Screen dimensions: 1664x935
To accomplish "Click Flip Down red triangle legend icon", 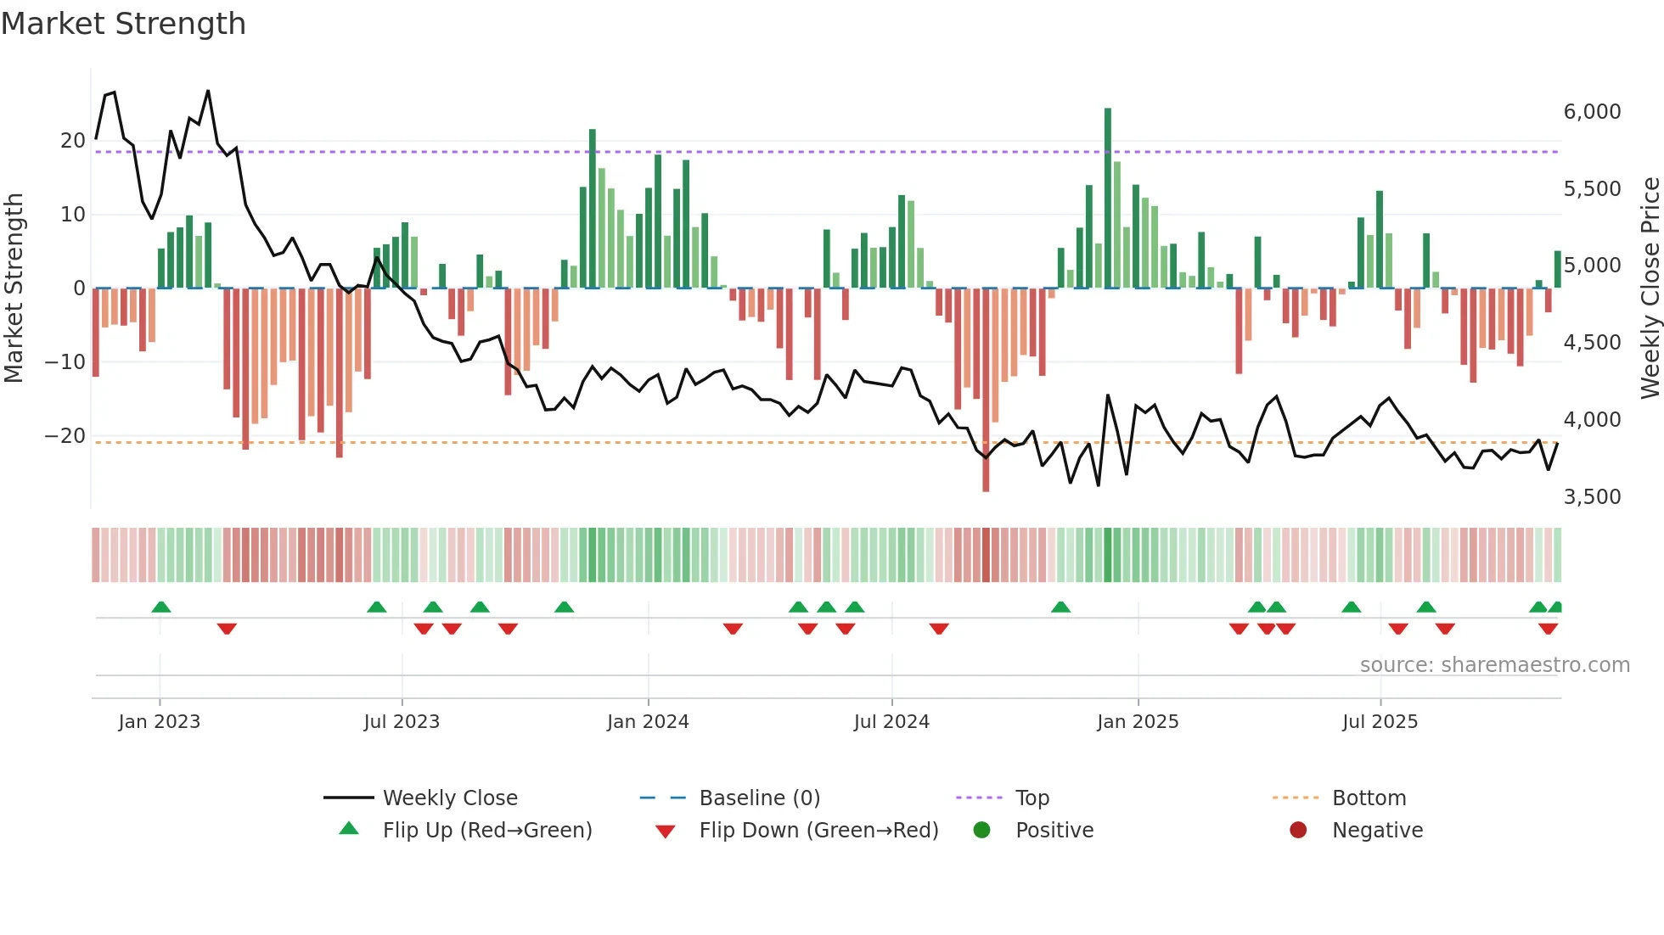I will coord(666,831).
